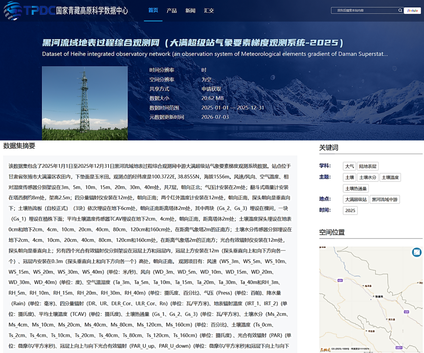This screenshot has height=353, width=424.
Task: Select the 土壤水分 theme tag
Action: 367,177
